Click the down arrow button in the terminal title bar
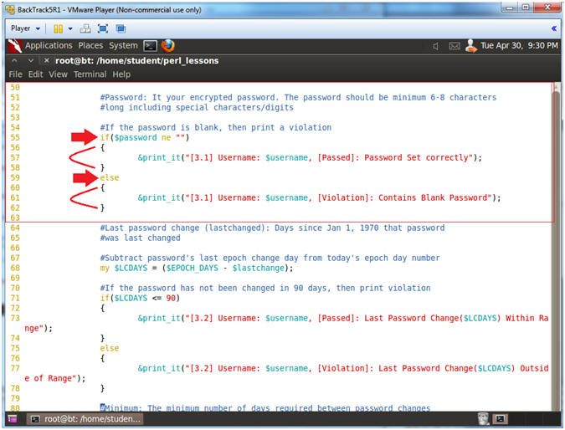This screenshot has width=565, height=430. tap(31, 60)
